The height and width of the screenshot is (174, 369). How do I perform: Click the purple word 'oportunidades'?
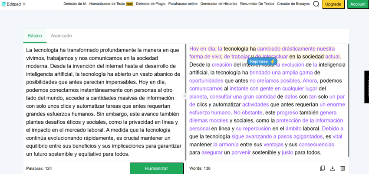click(206, 81)
